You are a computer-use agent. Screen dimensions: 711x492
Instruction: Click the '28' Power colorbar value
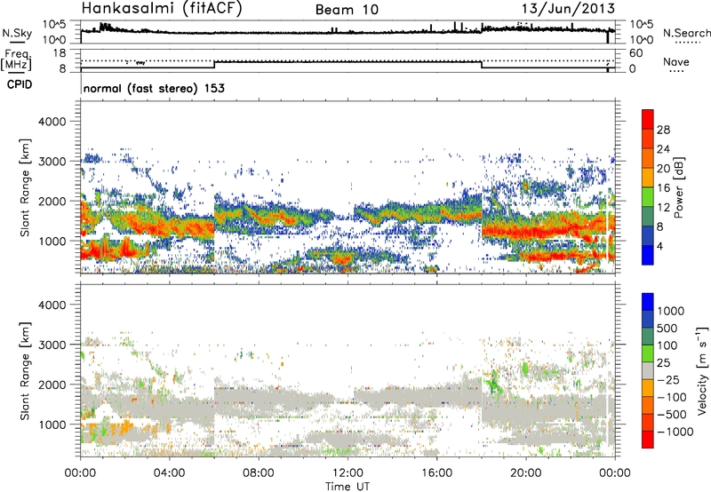[x=663, y=130]
